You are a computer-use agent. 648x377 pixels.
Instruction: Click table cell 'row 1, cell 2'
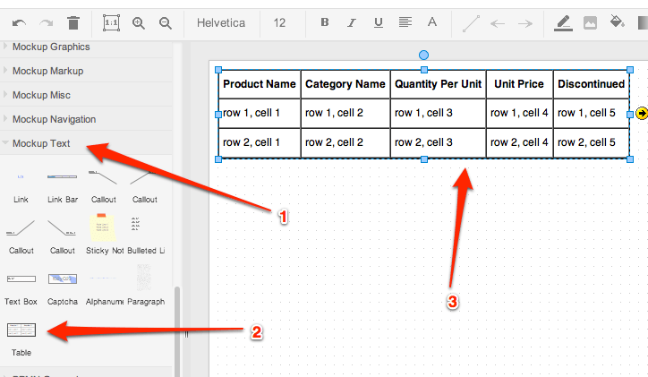[x=345, y=113]
